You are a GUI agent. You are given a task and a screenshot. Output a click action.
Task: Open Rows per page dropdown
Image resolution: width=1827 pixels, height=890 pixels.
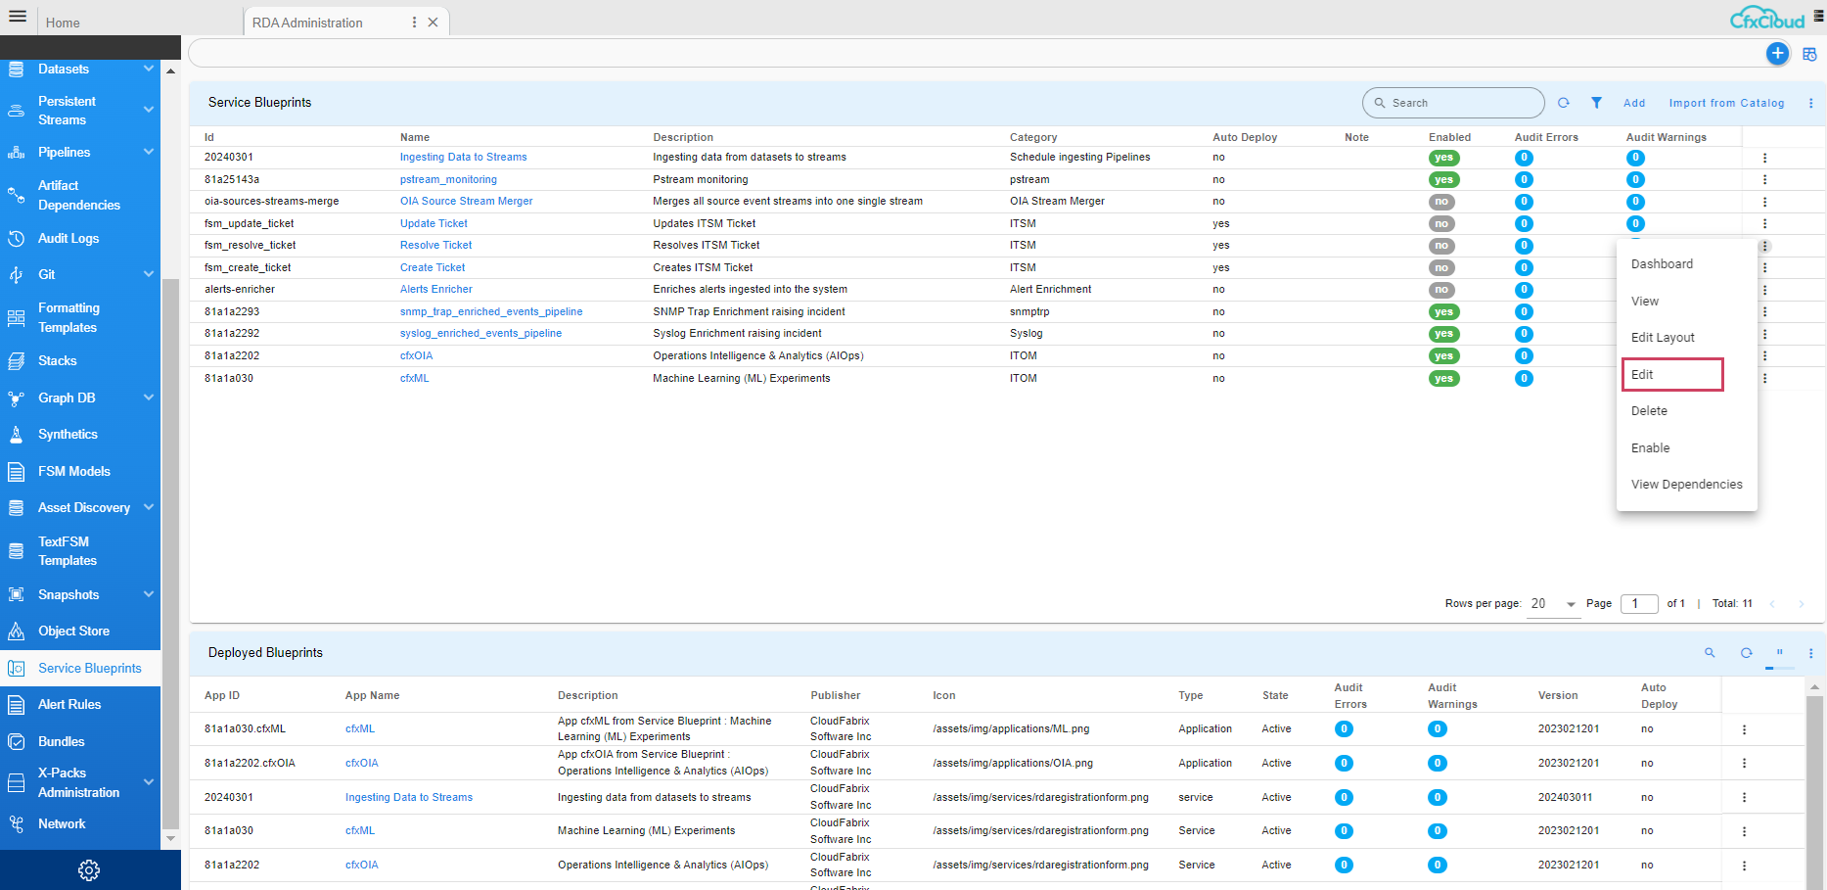(x=1554, y=604)
